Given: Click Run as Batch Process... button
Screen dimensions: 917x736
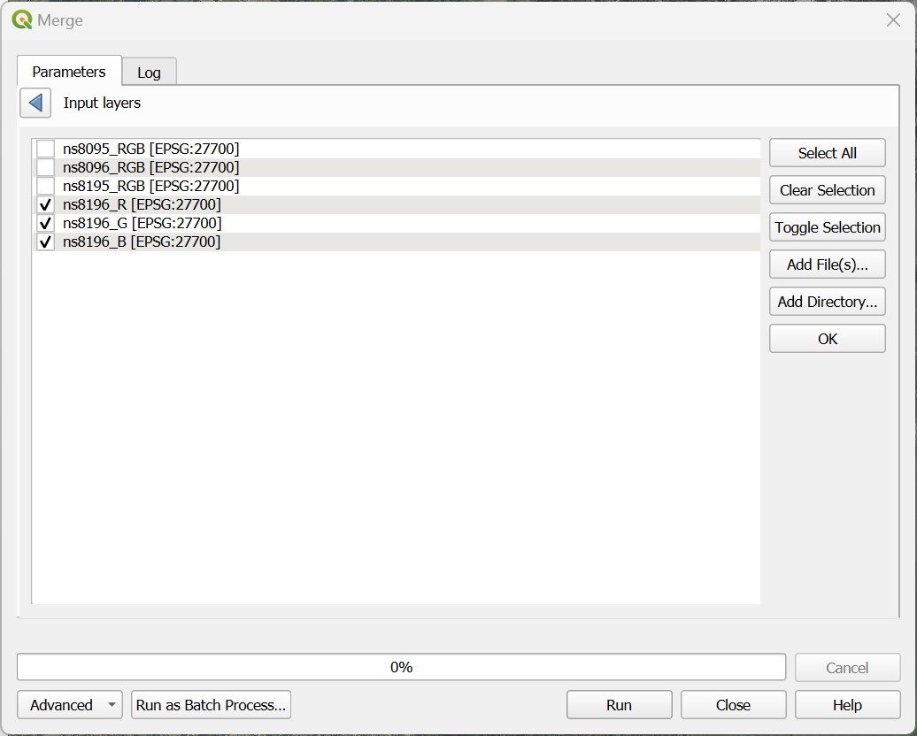Looking at the screenshot, I should tap(211, 705).
